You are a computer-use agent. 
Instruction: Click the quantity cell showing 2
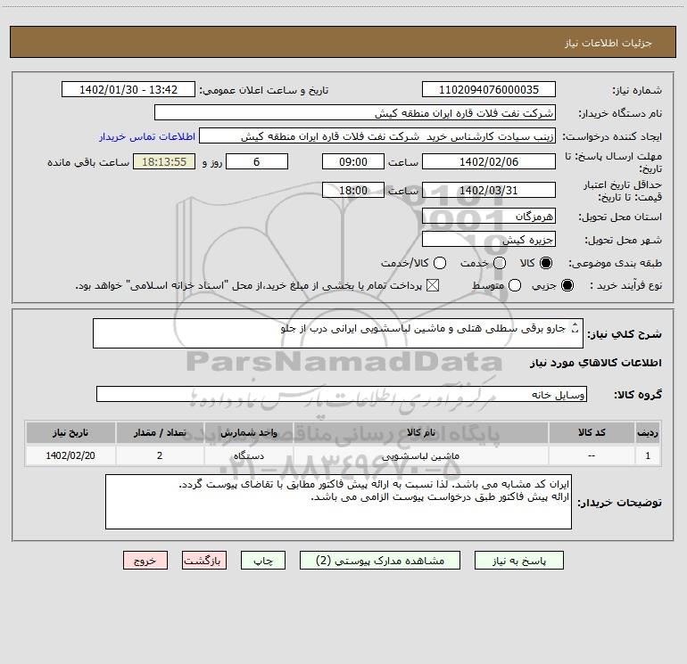click(160, 455)
